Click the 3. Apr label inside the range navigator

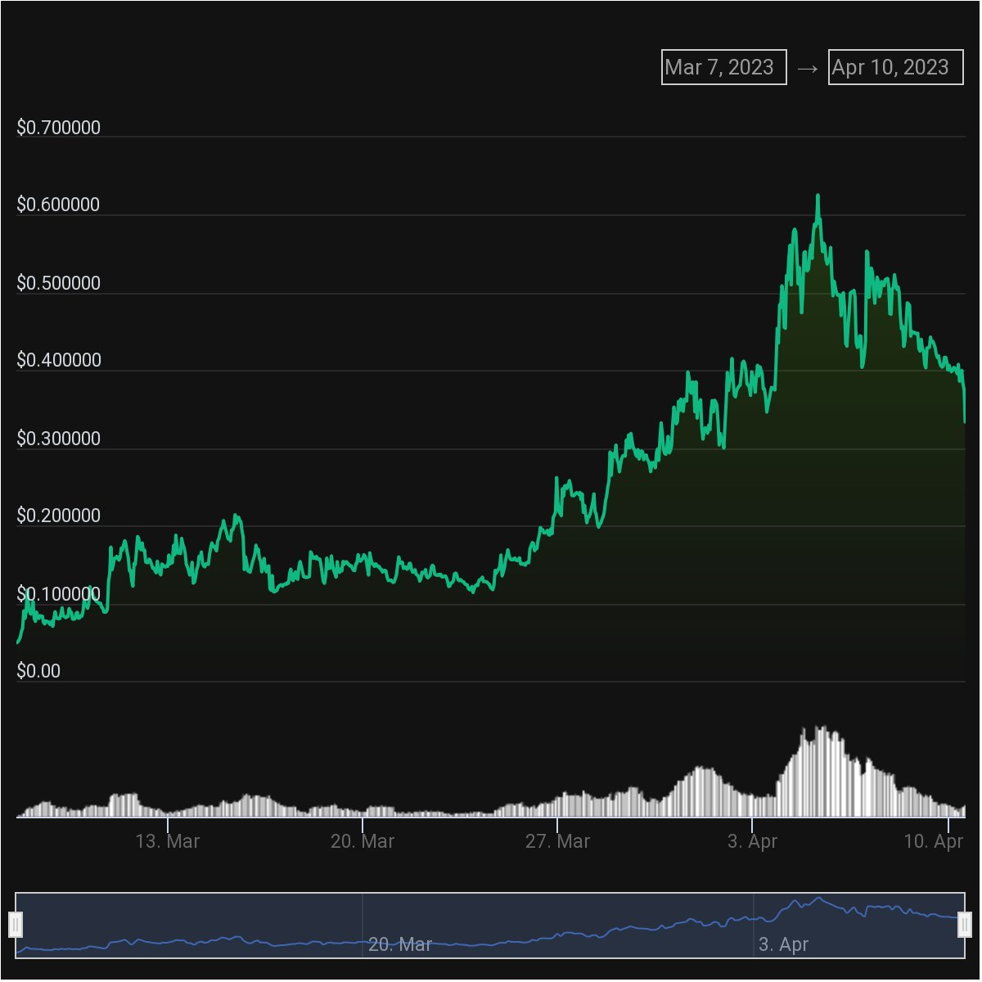(783, 944)
